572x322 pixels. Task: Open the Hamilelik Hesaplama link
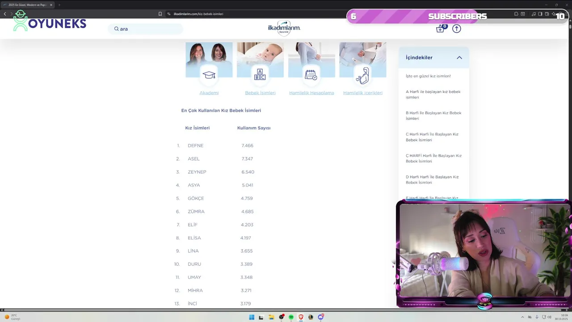click(311, 93)
